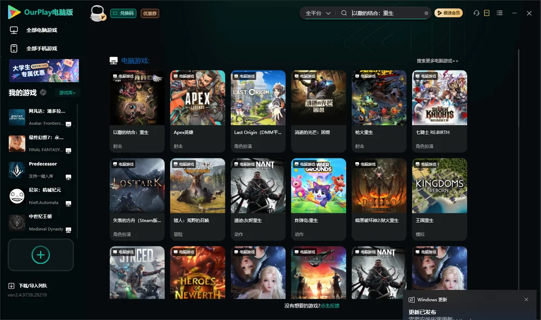
Task: Open the customer service headset icon
Action: point(477,13)
